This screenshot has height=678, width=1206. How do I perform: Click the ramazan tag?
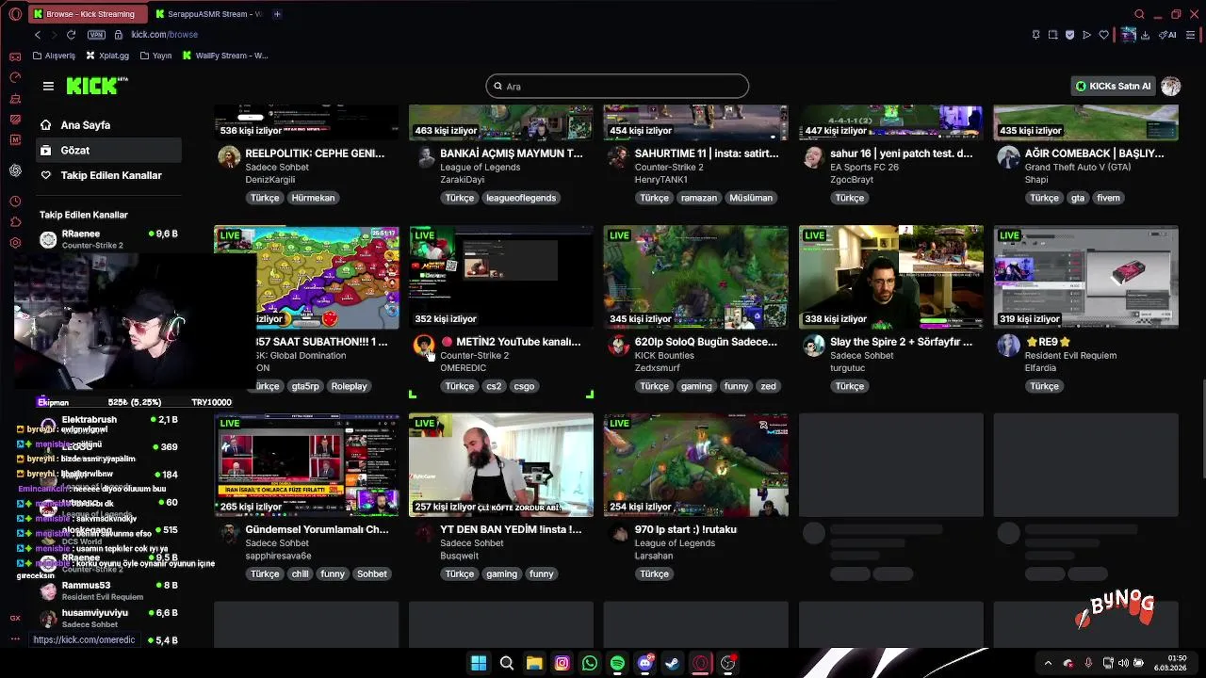coord(699,198)
